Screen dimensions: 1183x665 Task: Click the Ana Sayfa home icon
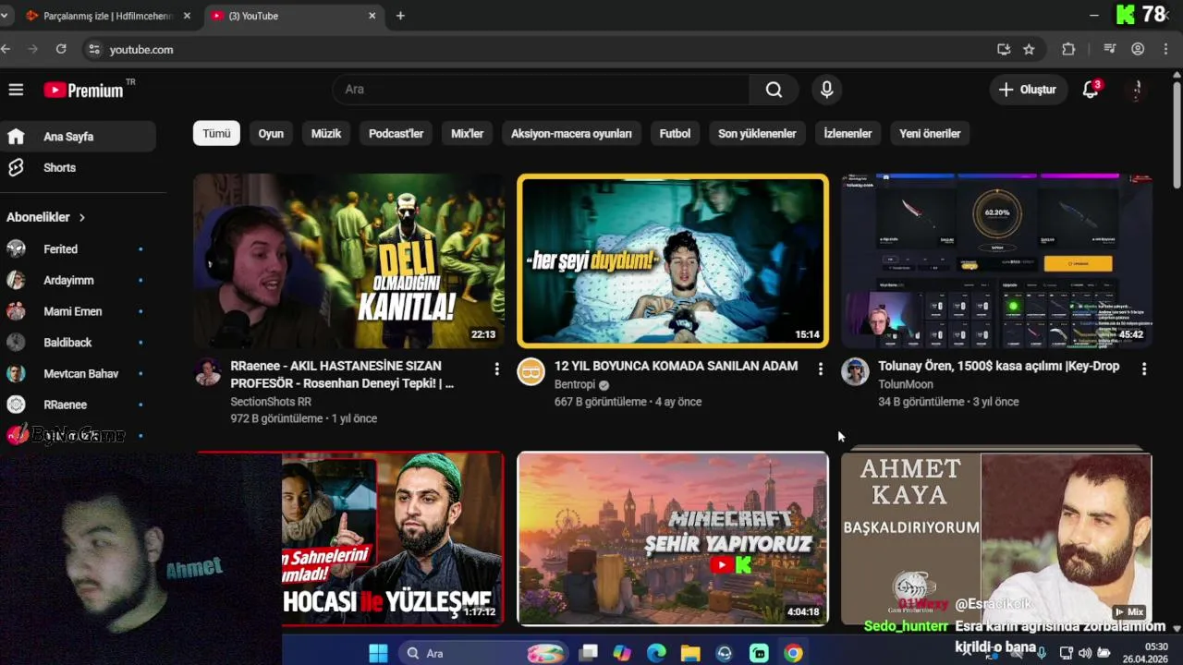(x=16, y=137)
